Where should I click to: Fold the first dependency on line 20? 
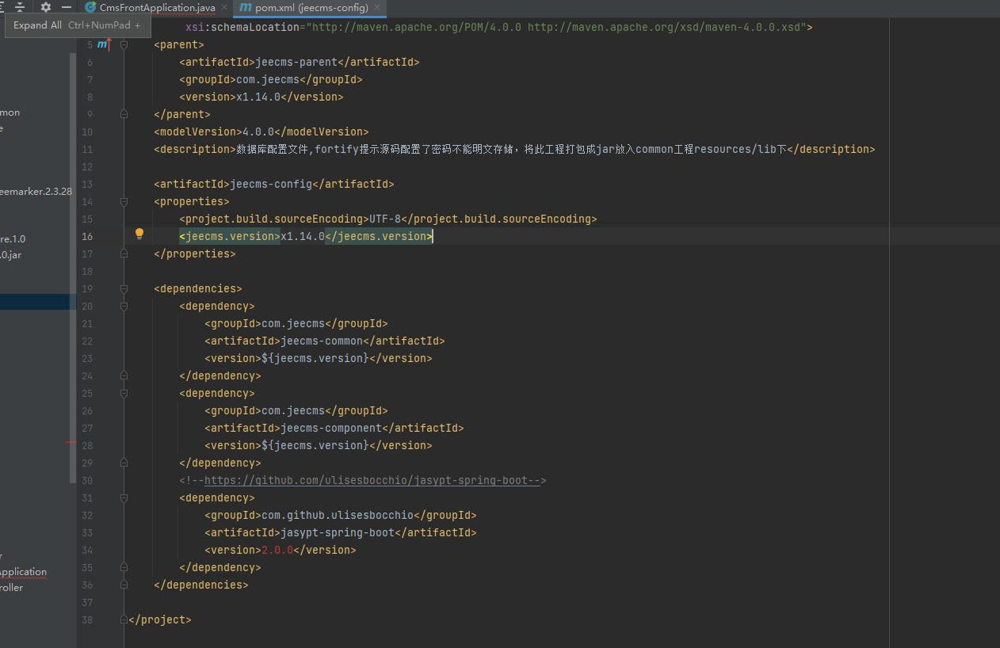tap(124, 306)
